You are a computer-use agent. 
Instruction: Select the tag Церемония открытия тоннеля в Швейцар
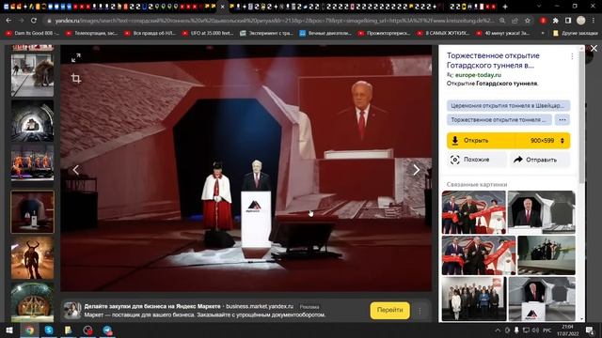click(508, 105)
